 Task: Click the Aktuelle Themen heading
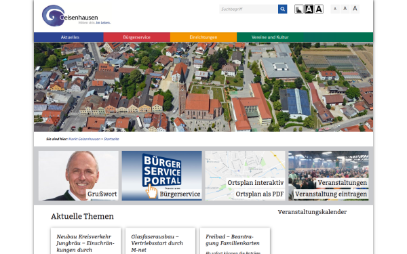click(82, 216)
